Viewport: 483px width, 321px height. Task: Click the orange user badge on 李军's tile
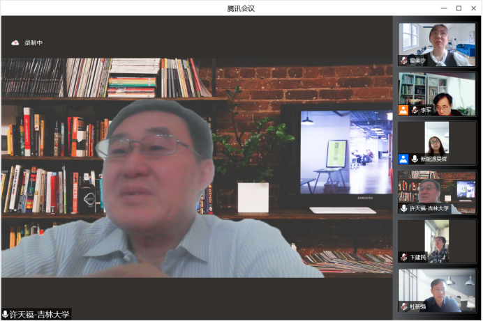click(403, 110)
